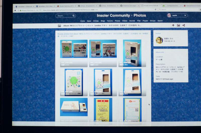Open the author name link 進藤ヒカル
This screenshot has height=133, width=201.
point(169,39)
